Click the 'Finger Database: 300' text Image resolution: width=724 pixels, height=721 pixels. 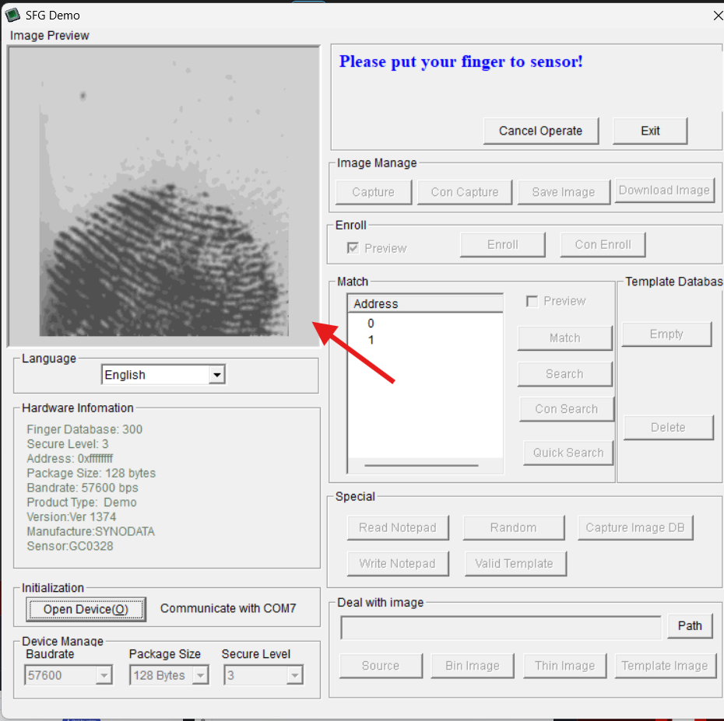pyautogui.click(x=85, y=429)
